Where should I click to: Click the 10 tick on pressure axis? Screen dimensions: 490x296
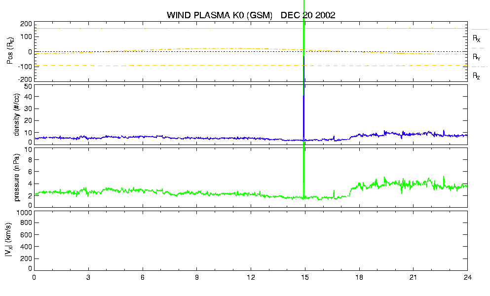[28, 149]
